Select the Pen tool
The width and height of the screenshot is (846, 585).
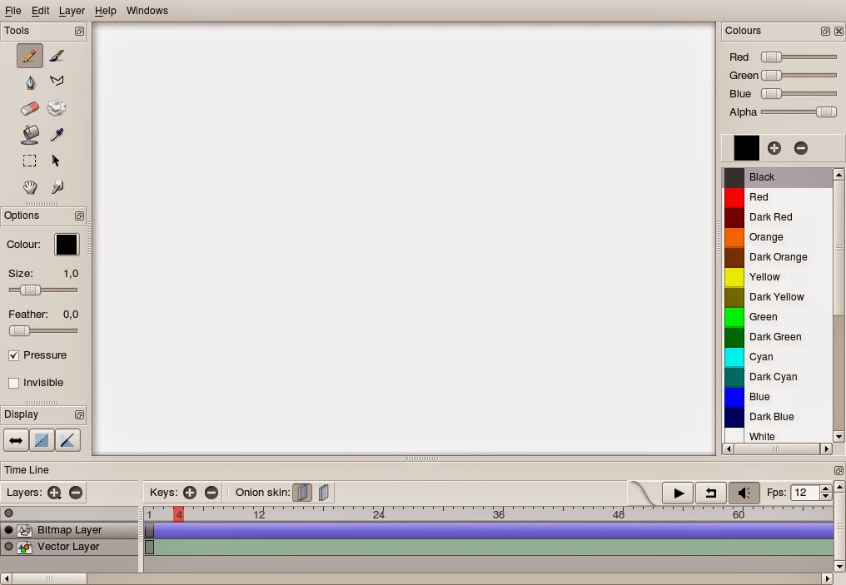click(30, 82)
